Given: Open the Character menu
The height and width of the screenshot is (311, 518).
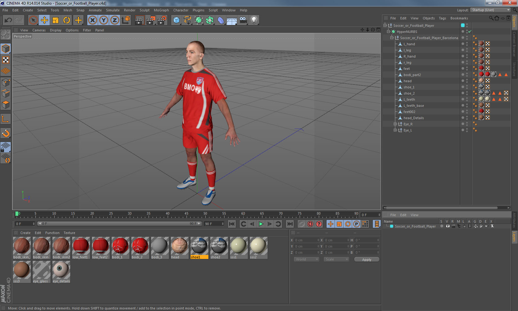Looking at the screenshot, I should coord(181,10).
